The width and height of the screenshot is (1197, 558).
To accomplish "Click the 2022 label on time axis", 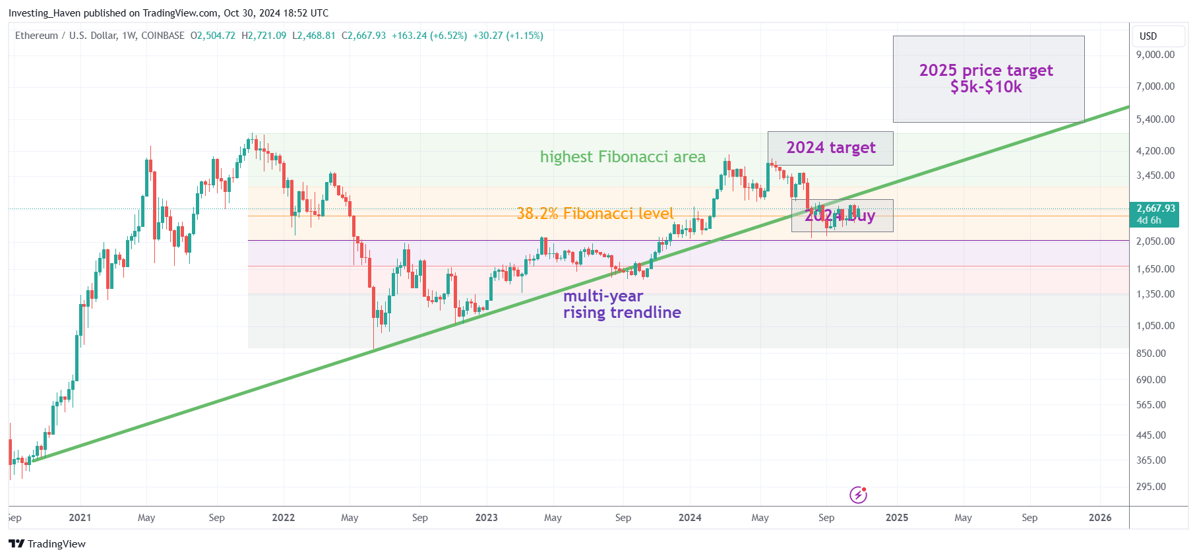I will pyautogui.click(x=284, y=518).
